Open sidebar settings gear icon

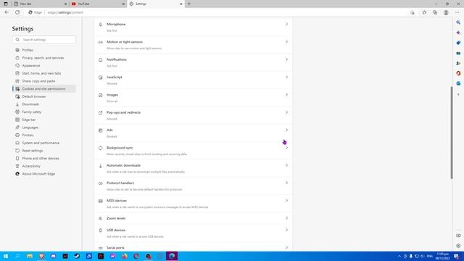[x=458, y=246]
